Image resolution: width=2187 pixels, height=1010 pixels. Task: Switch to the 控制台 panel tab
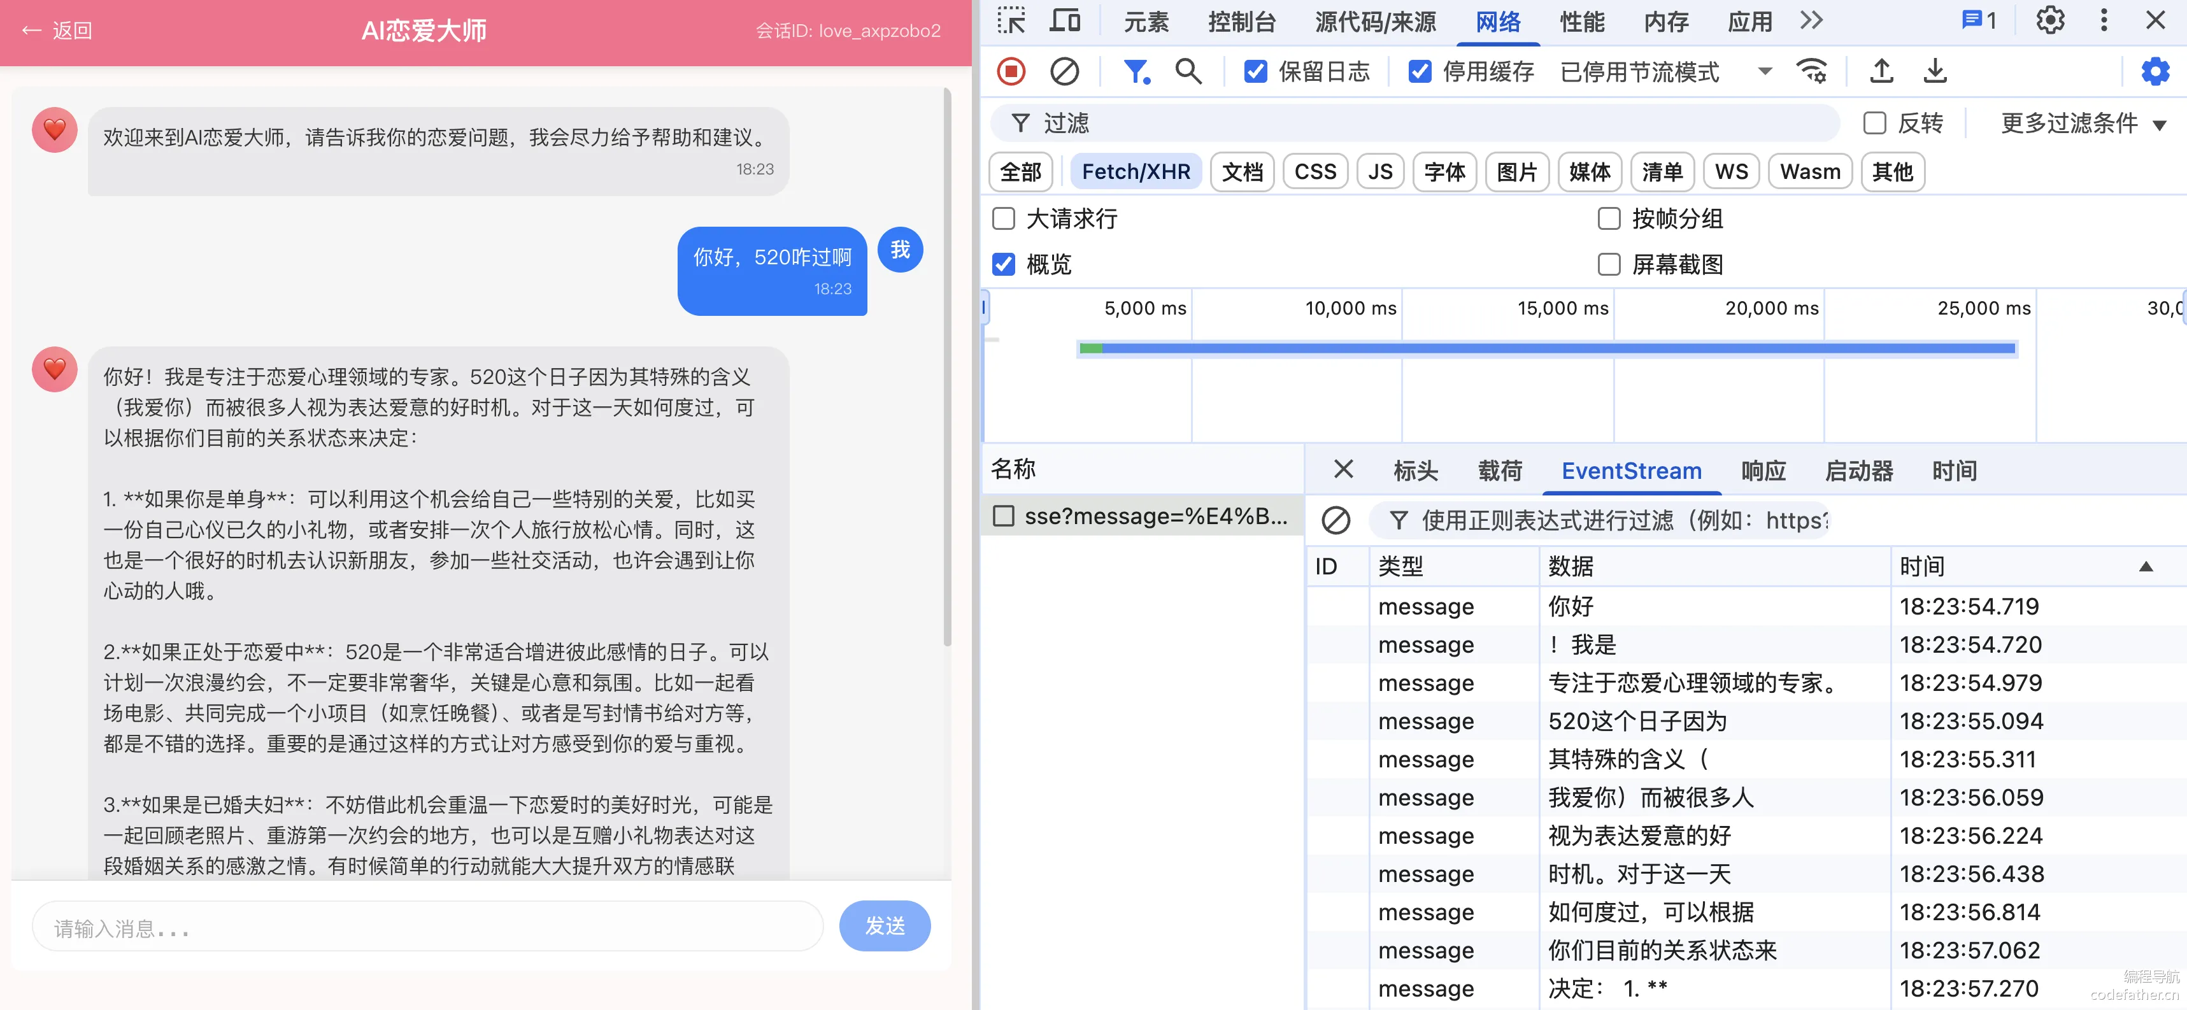click(1241, 22)
